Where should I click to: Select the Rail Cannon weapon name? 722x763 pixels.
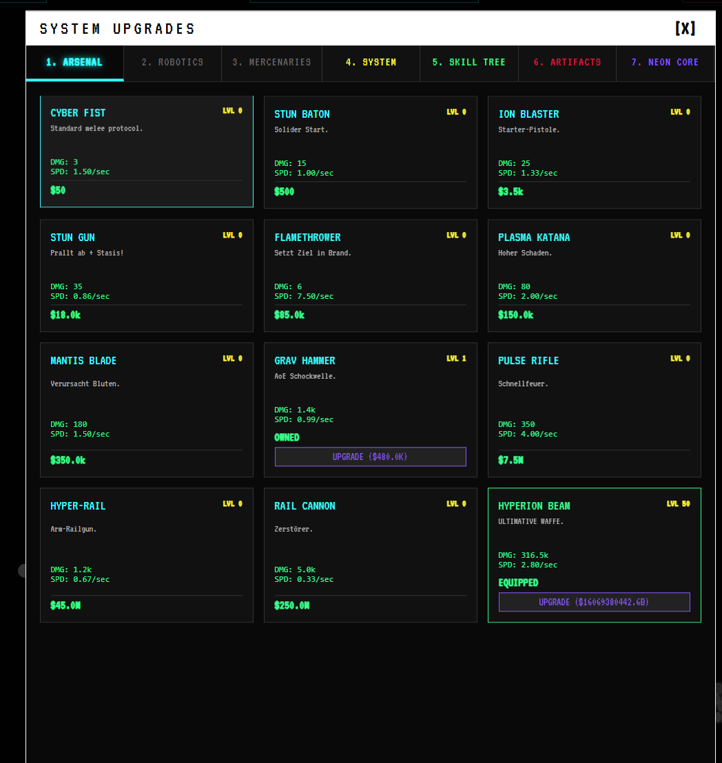point(305,506)
